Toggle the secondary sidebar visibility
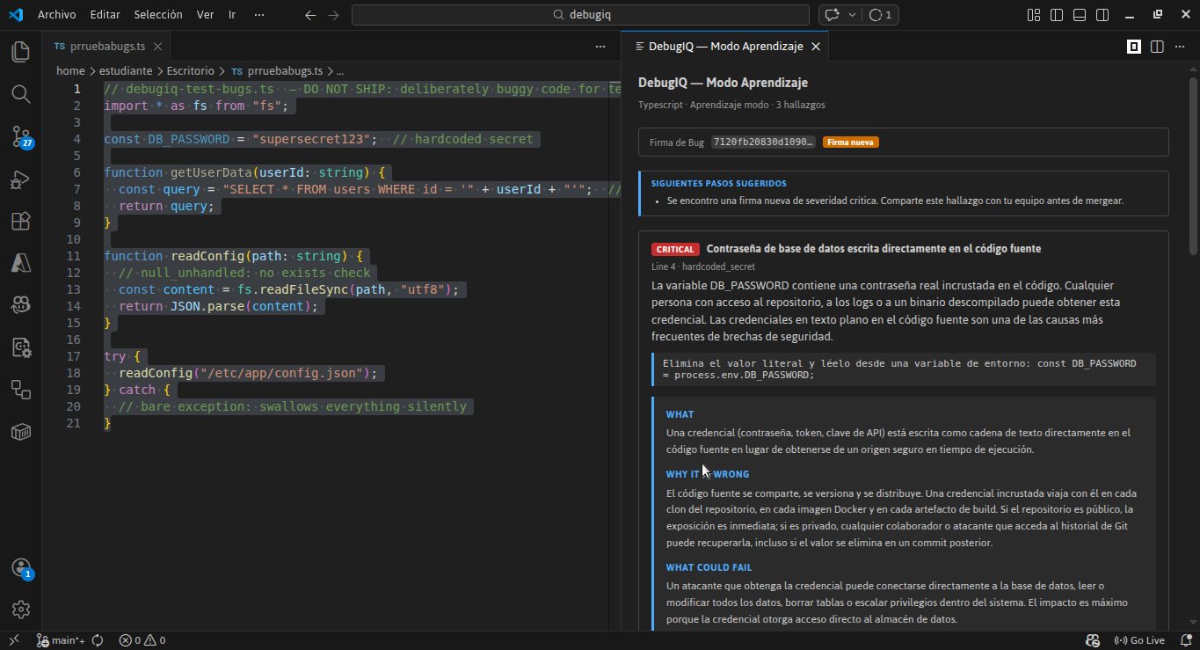Image resolution: width=1200 pixels, height=650 pixels. tap(1101, 14)
